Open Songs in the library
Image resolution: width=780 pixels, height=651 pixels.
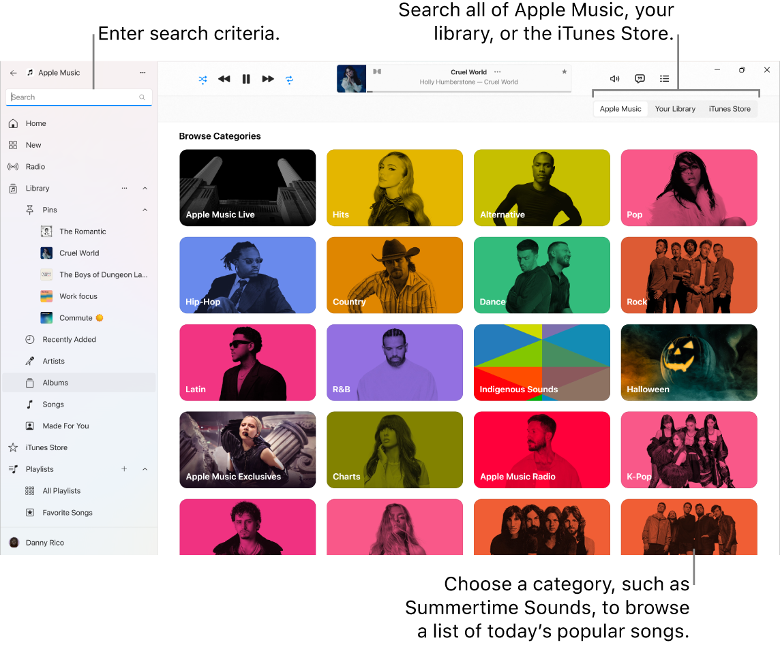click(x=78, y=404)
